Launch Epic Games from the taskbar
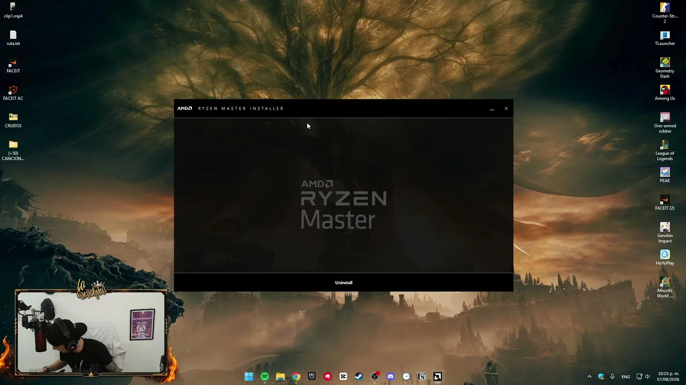The width and height of the screenshot is (686, 385). coord(312,376)
